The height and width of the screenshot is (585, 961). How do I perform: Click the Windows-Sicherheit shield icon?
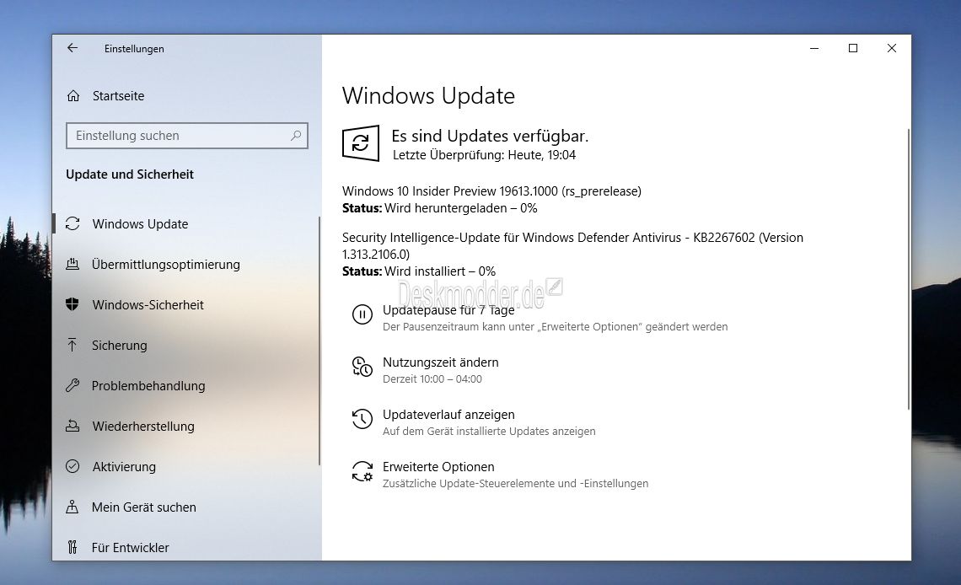click(72, 304)
